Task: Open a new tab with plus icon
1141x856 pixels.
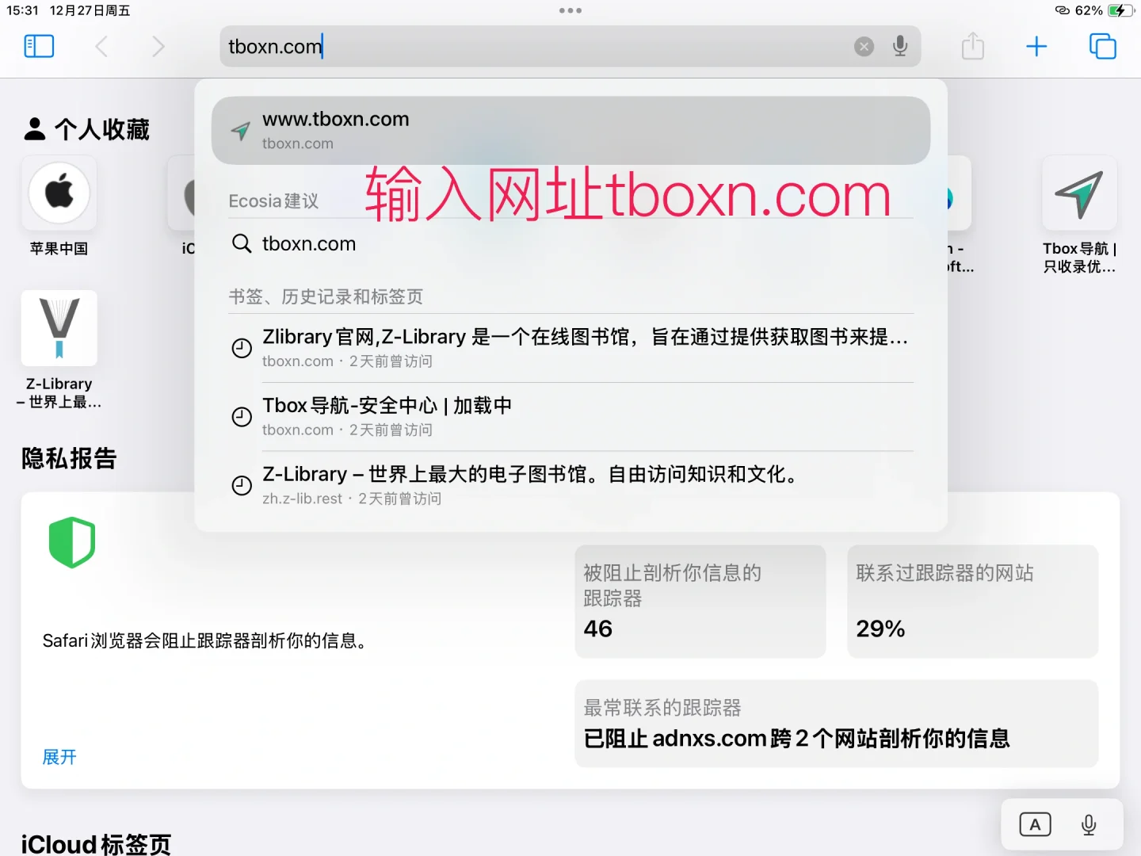Action: [x=1036, y=46]
